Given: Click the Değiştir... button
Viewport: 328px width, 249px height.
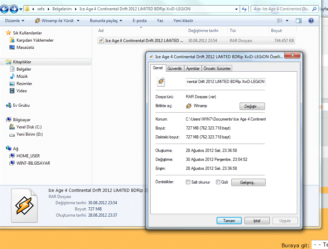Looking at the screenshot, I should [x=252, y=106].
